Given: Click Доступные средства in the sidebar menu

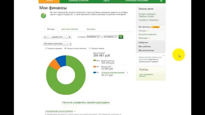Looking at the screenshot, I should point(147,34).
